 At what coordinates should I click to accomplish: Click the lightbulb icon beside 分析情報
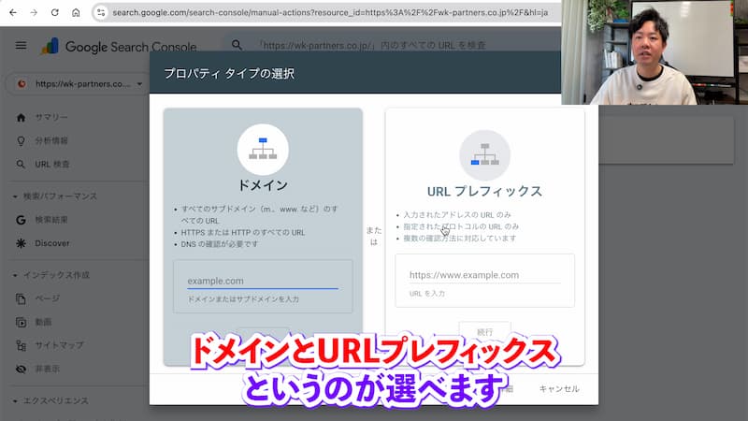21,141
